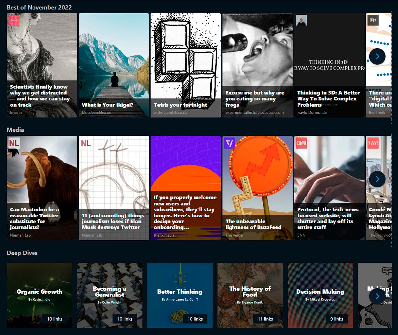Click '9 links' badge on Decision Making
Image resolution: width=398 pixels, height=335 pixels.
336,319
